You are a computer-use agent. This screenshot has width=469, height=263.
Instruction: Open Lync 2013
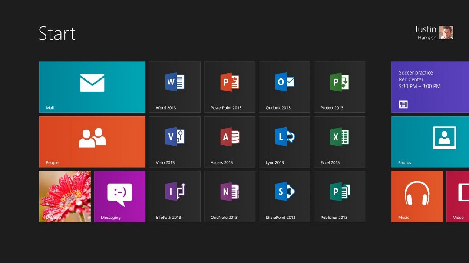[284, 142]
